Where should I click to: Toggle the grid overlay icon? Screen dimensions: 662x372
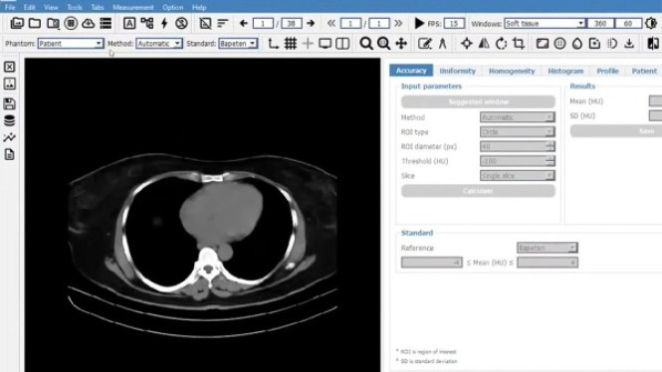(291, 44)
